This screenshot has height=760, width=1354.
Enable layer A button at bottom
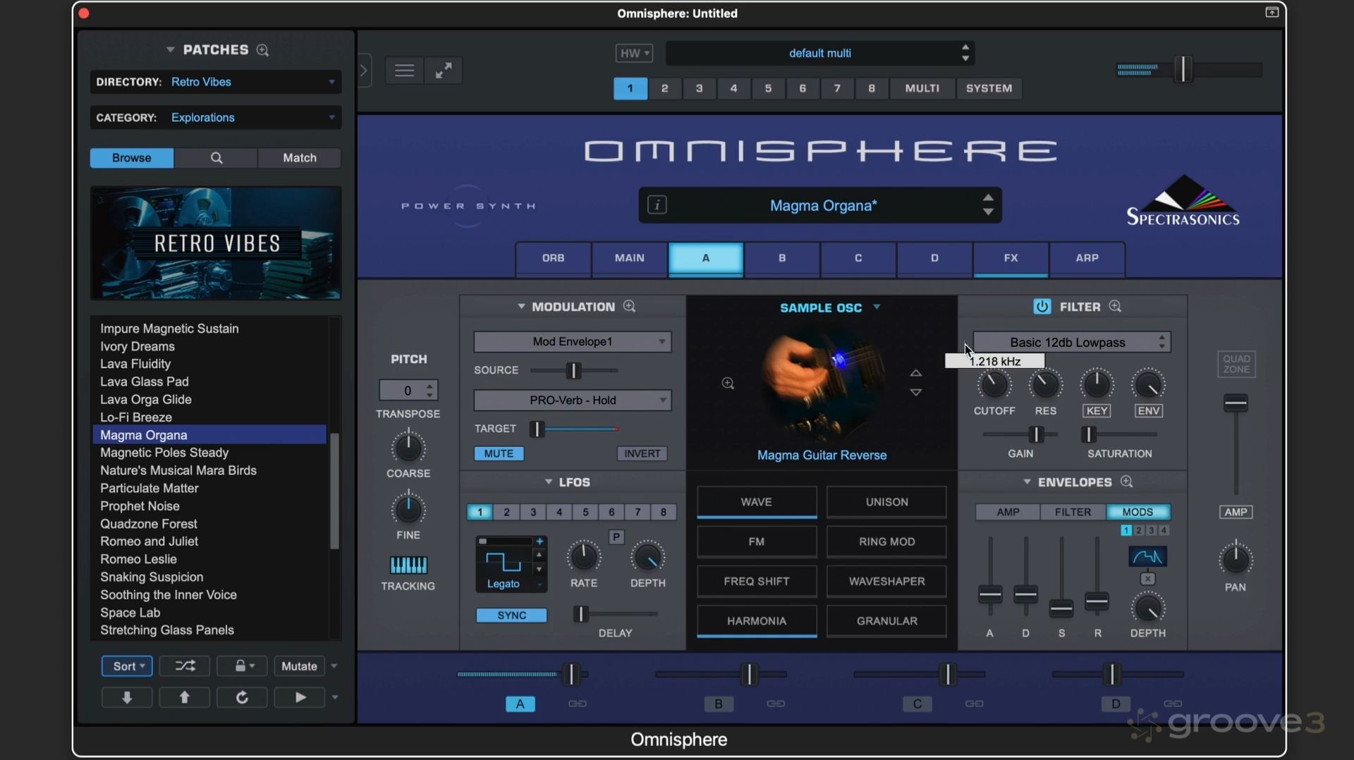coord(520,704)
